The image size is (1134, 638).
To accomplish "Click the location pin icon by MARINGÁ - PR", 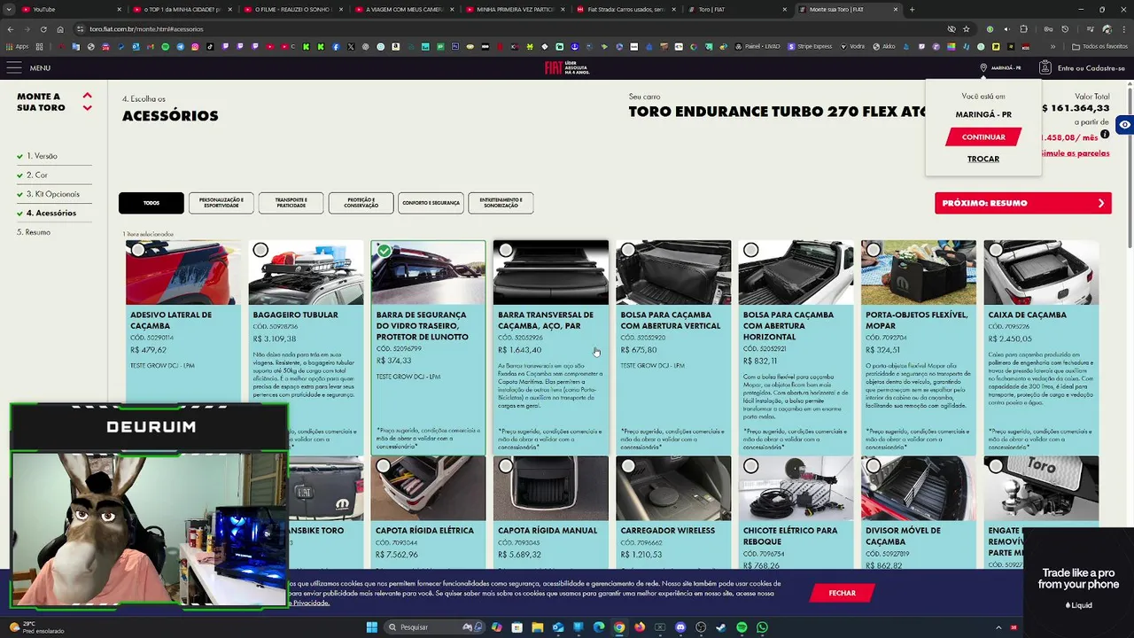I will pos(983,67).
